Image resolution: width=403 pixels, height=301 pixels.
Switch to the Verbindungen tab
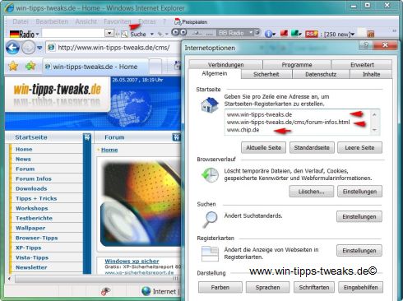coord(225,65)
